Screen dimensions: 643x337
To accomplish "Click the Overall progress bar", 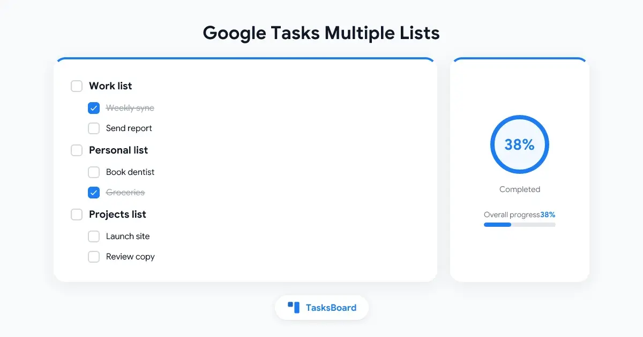I will 520,225.
